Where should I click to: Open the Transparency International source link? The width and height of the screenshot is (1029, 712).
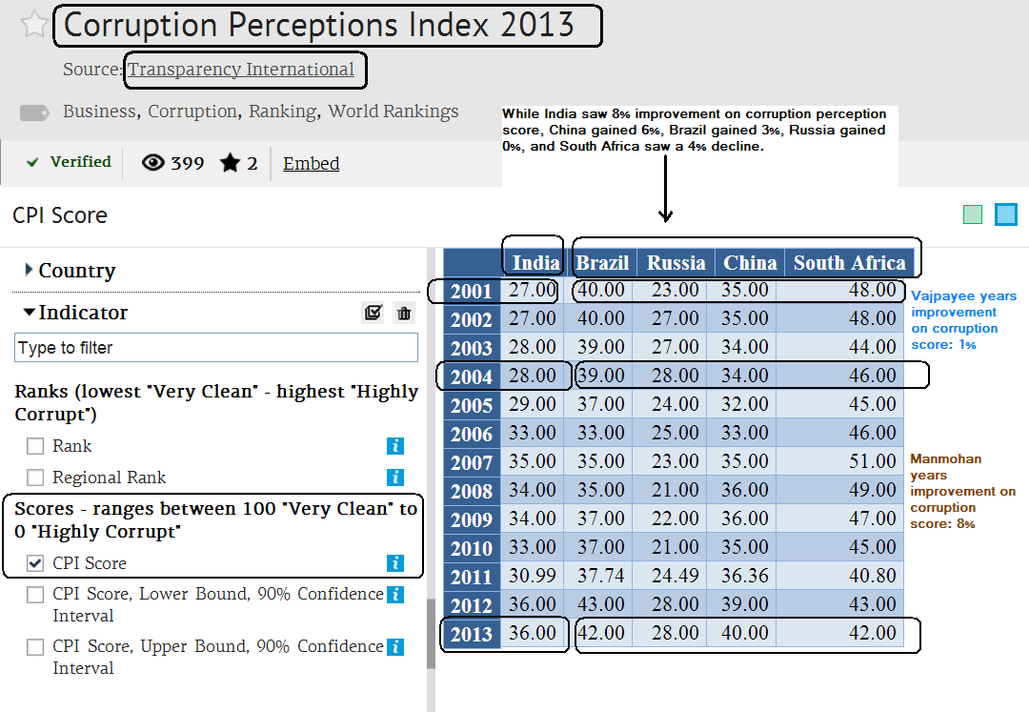[x=241, y=69]
